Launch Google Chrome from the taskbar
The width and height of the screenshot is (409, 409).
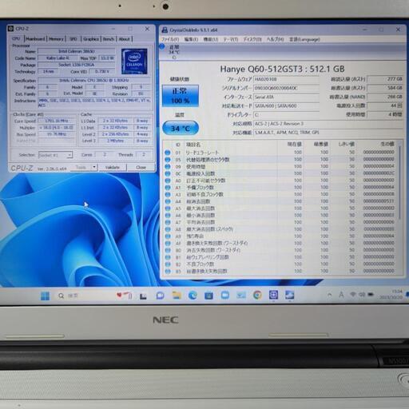257,295
